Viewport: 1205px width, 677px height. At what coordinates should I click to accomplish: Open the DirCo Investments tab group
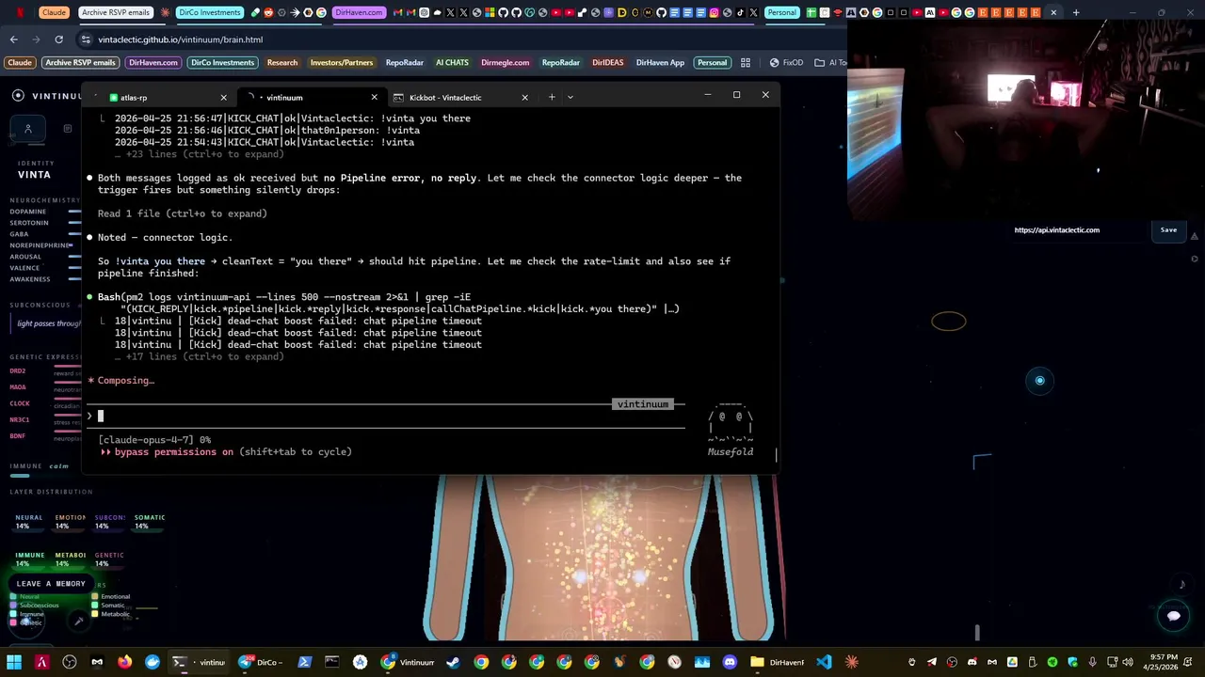coord(210,12)
